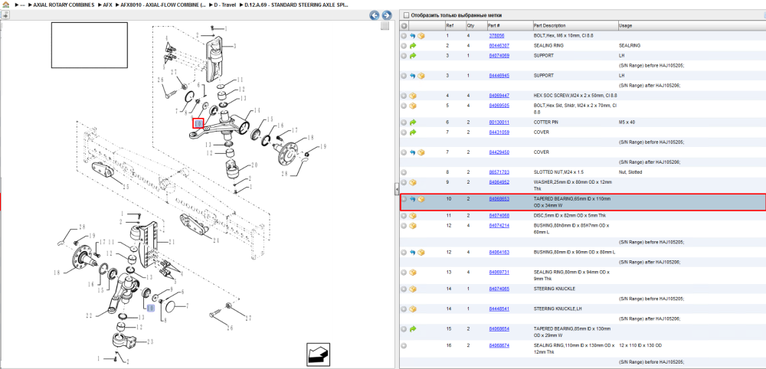Click the box icon for part 378056
766x369 pixels.
coord(421,36)
